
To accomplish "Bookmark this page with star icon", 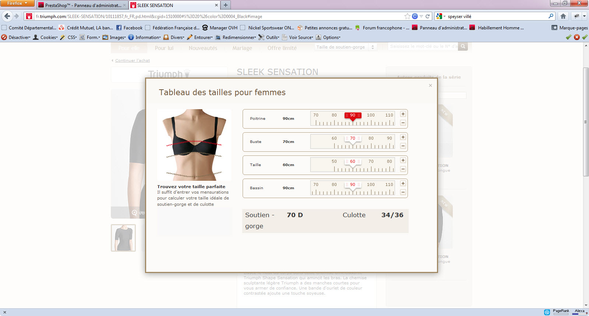I will pos(407,16).
